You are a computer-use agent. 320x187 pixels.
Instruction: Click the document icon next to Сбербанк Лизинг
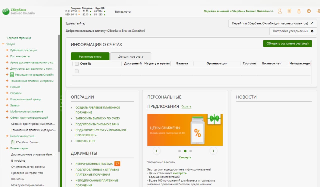pos(13,142)
